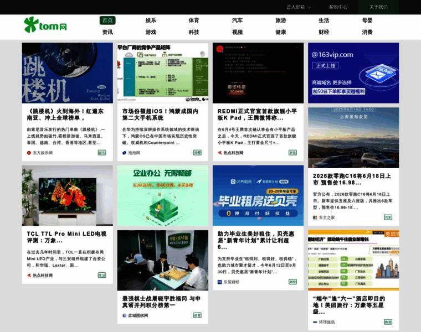Click the 消费 tag on 鸿蒙 article

(x=197, y=153)
